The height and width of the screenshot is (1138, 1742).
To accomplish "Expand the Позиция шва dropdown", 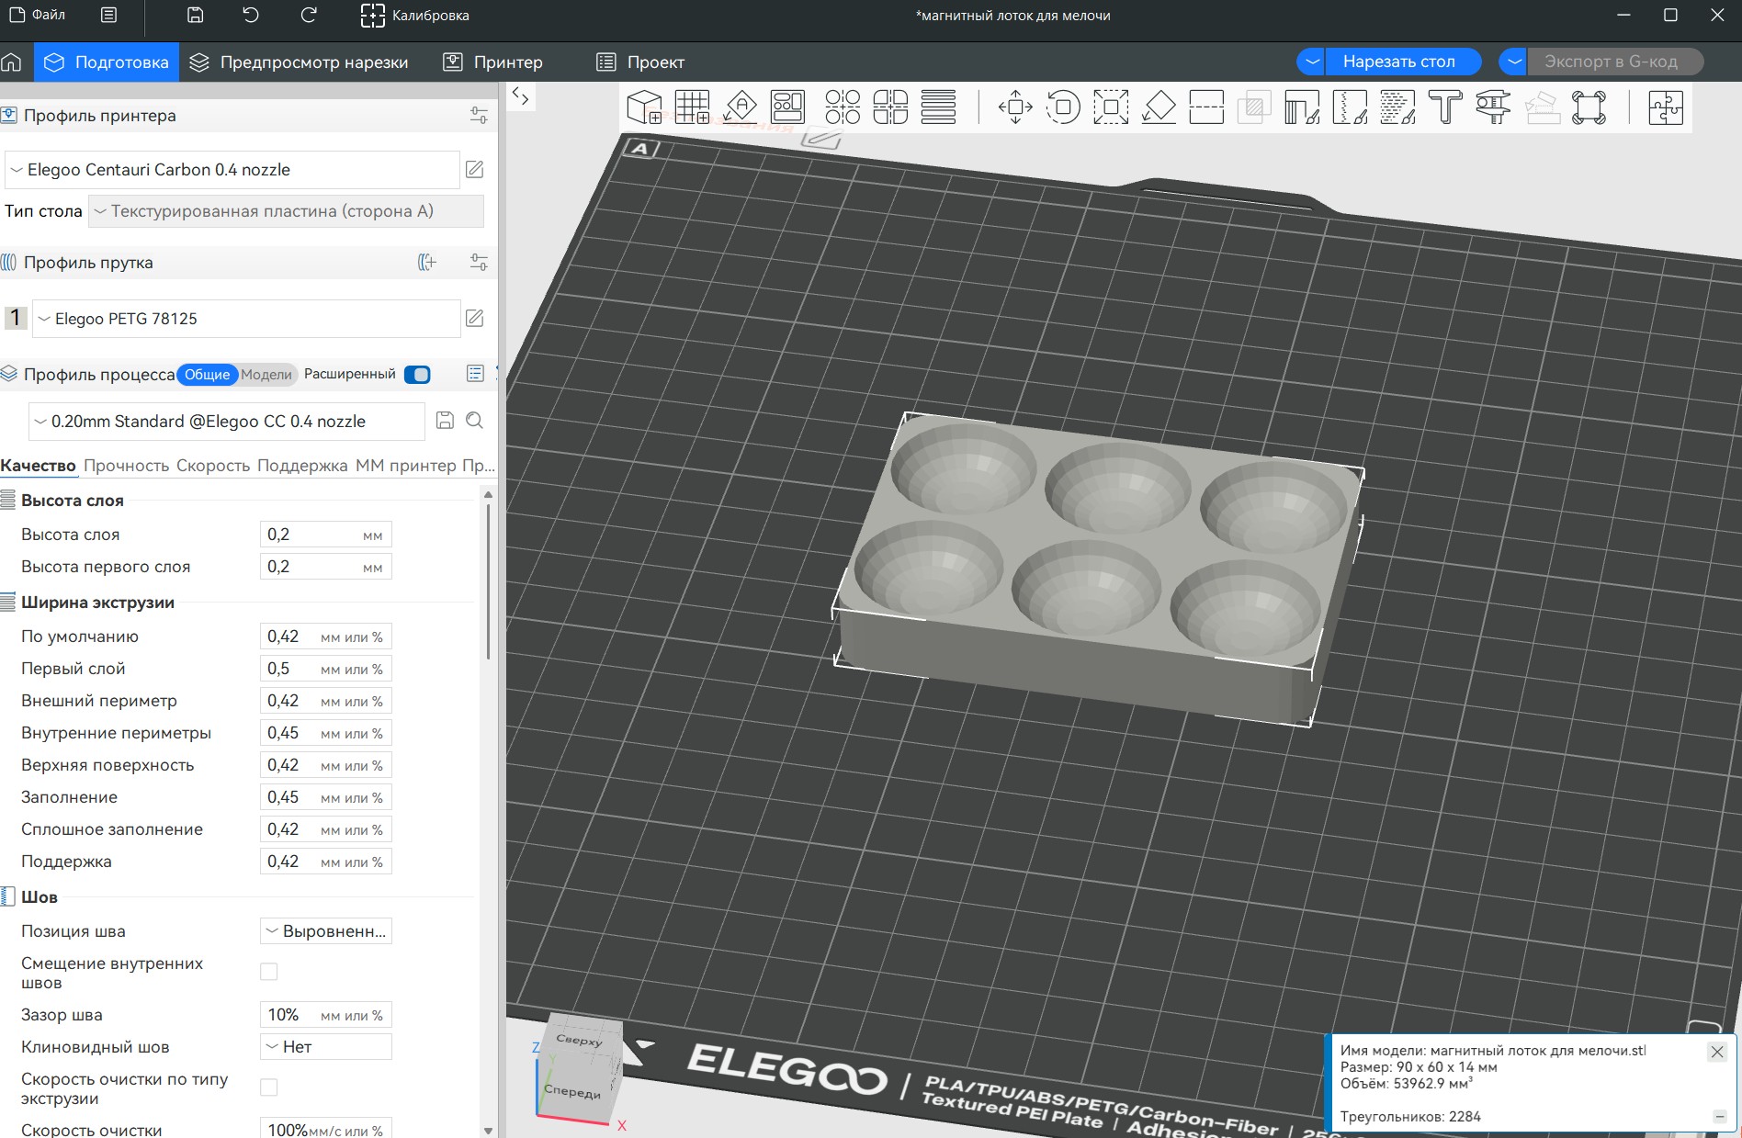I will (x=326, y=931).
